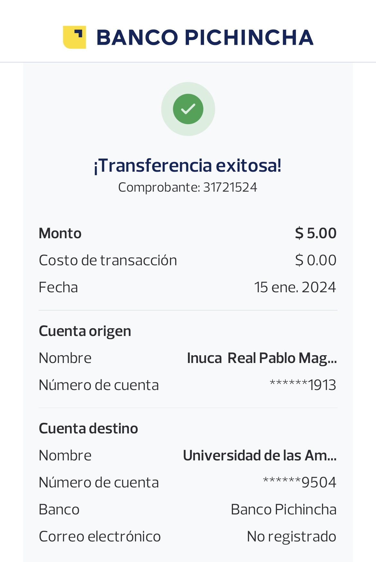Click the Correo electrónico value No registrado
The height and width of the screenshot is (562, 376).
[x=291, y=537]
